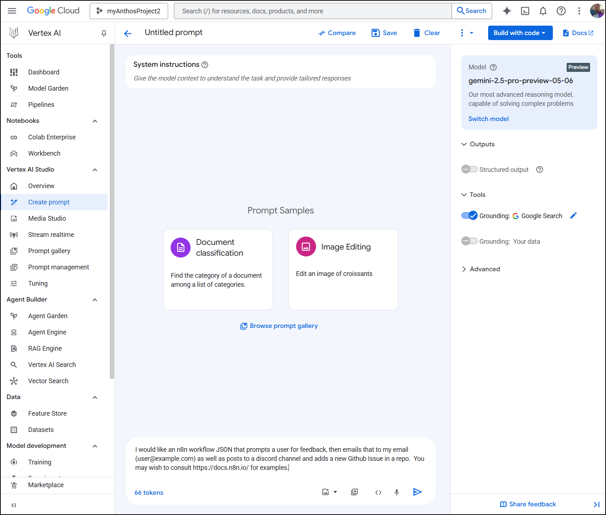Collapse the right settings panel
The height and width of the screenshot is (515, 606).
(x=597, y=504)
